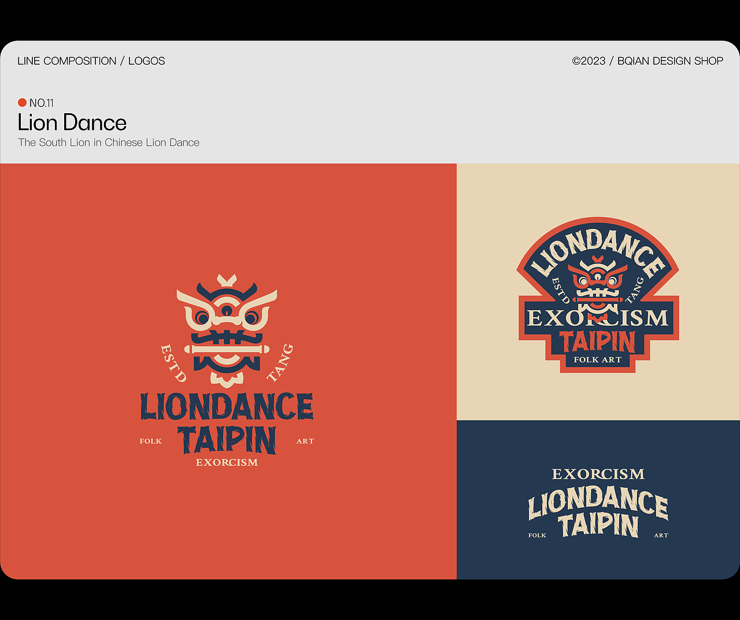
Task: Click the "Lion Dance" title
Action: click(x=72, y=122)
